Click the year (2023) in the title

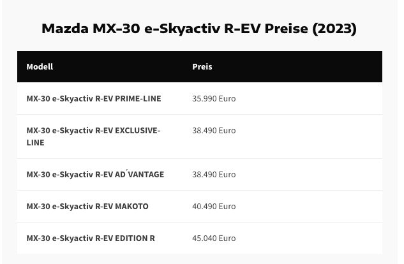334,28
